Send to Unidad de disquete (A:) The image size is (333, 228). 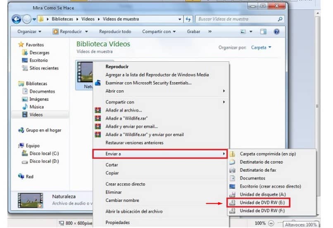[271, 195]
